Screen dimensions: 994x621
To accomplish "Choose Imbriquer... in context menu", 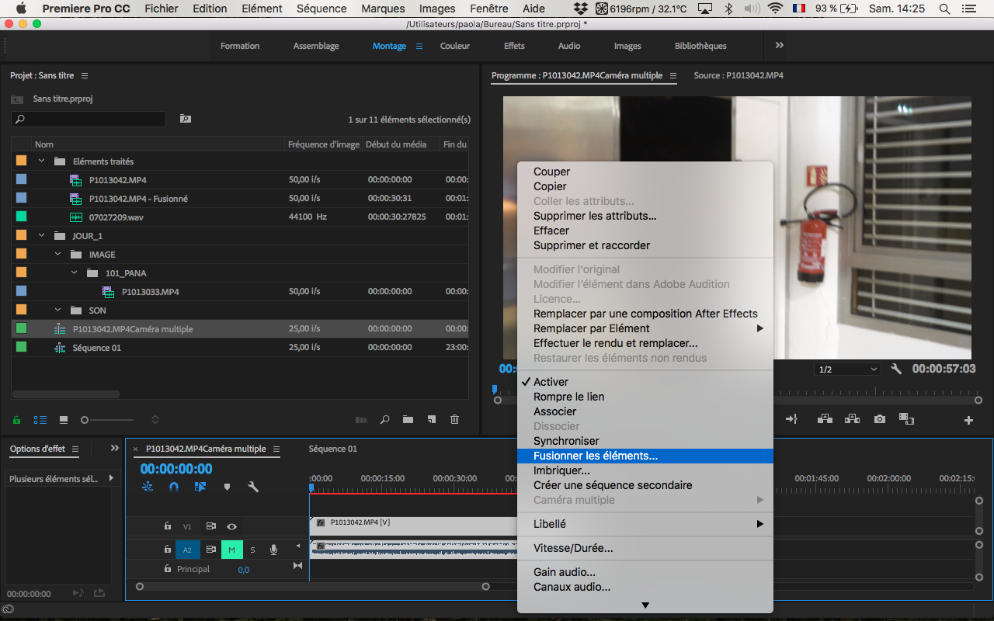I will [x=645, y=470].
